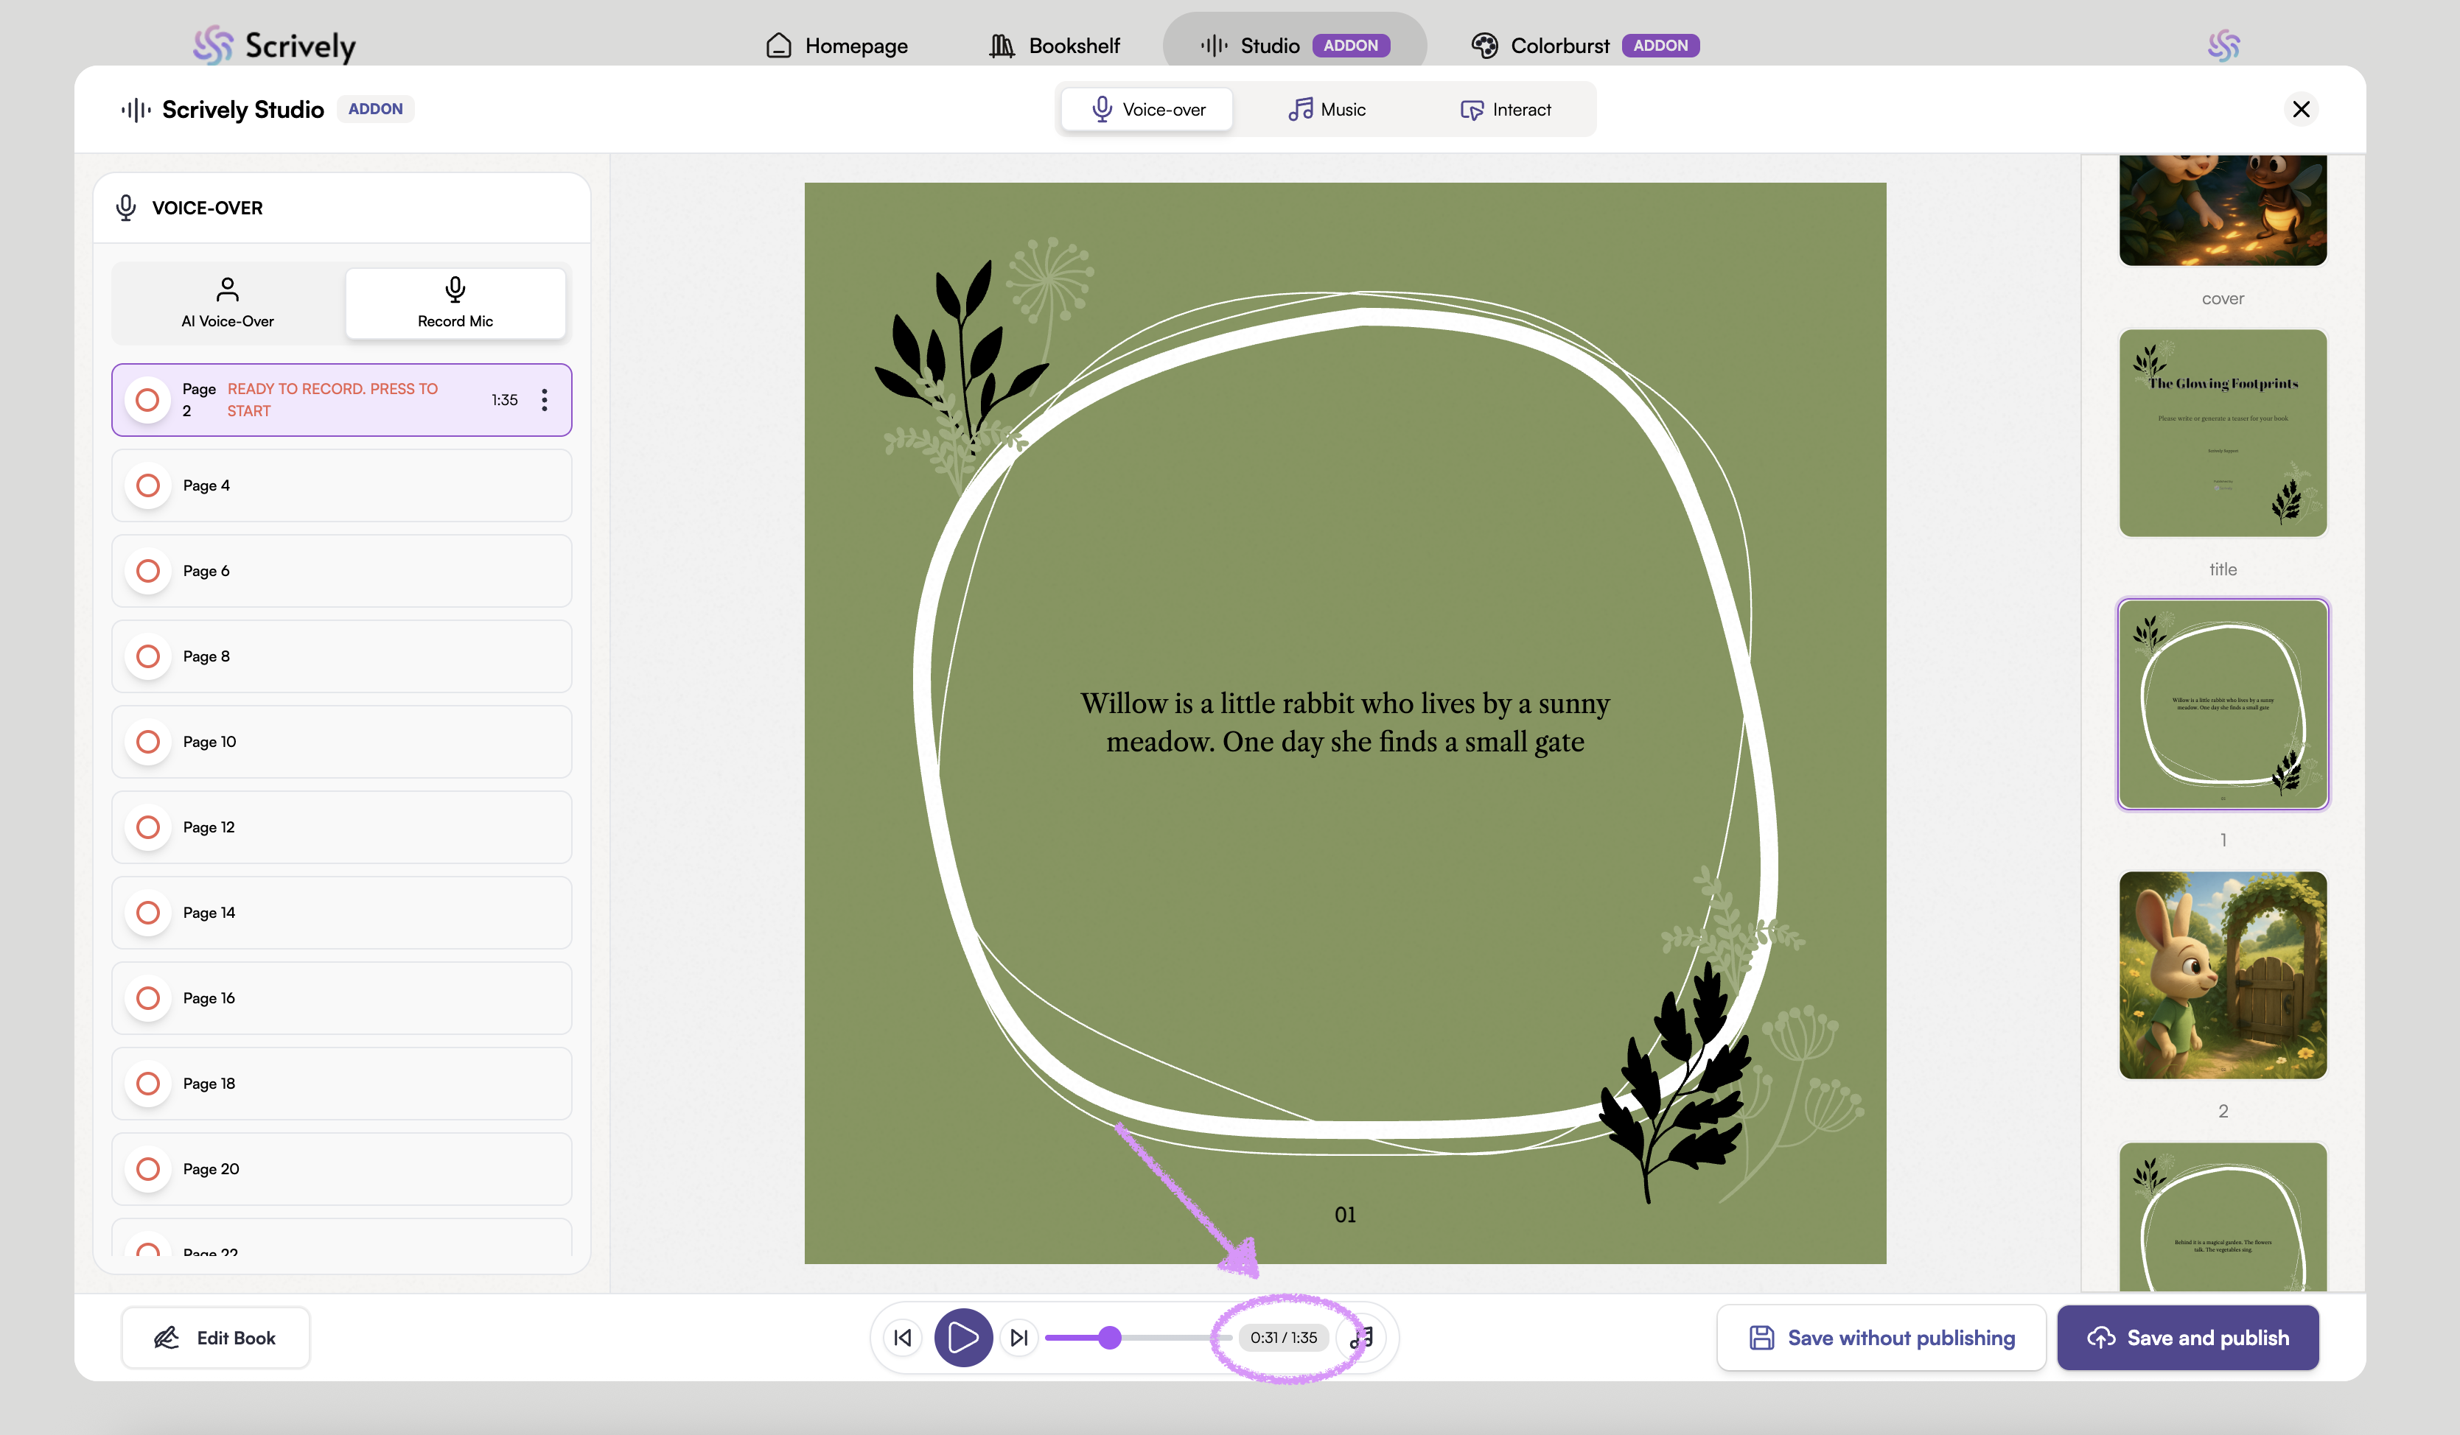Select the Record Mic option
This screenshot has height=1435, width=2460.
[x=455, y=304]
